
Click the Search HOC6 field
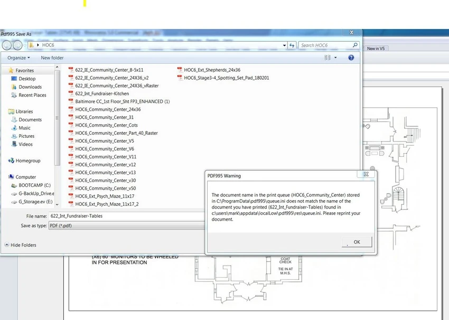point(325,45)
